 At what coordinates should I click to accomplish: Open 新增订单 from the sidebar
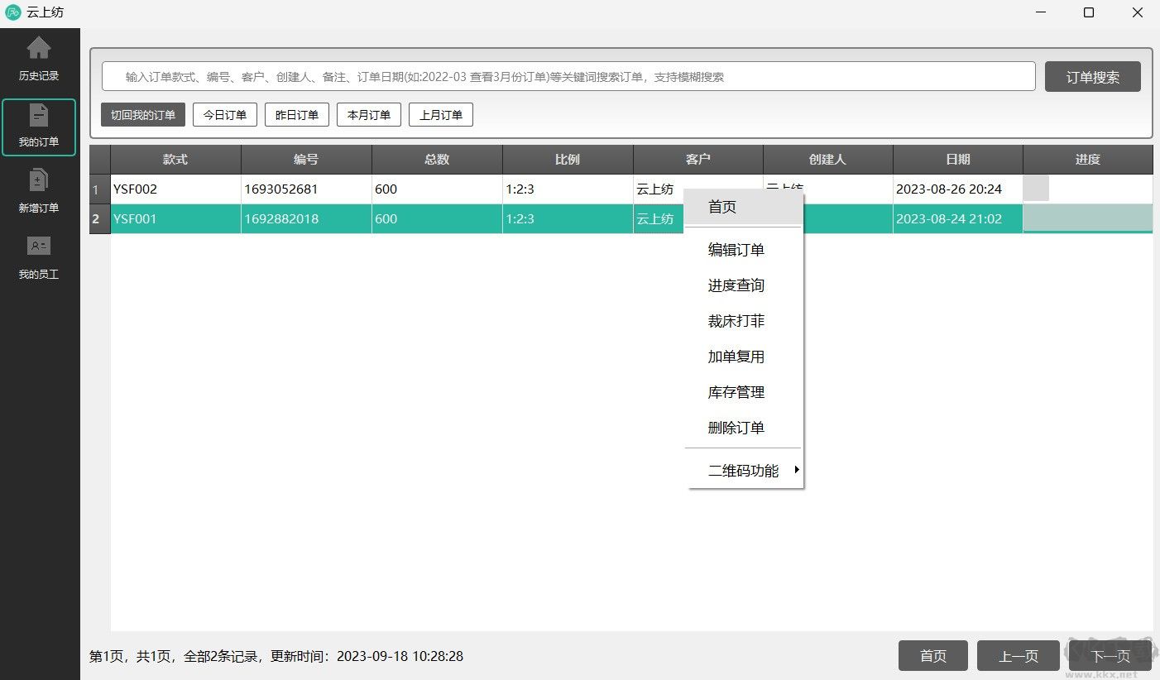tap(39, 191)
